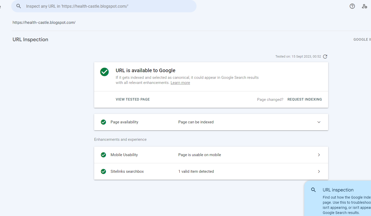Open the Help question mark icon
The image size is (371, 216).
(x=352, y=6)
